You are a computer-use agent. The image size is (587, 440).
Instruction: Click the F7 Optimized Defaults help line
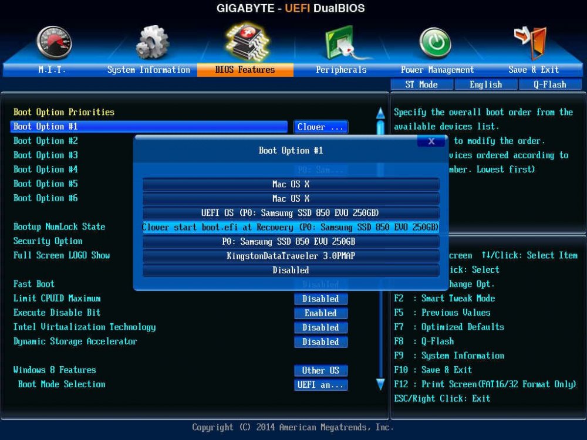pyautogui.click(x=449, y=327)
